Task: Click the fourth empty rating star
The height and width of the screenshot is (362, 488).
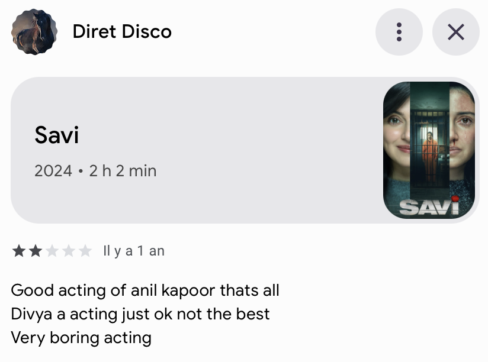Action: tap(69, 251)
